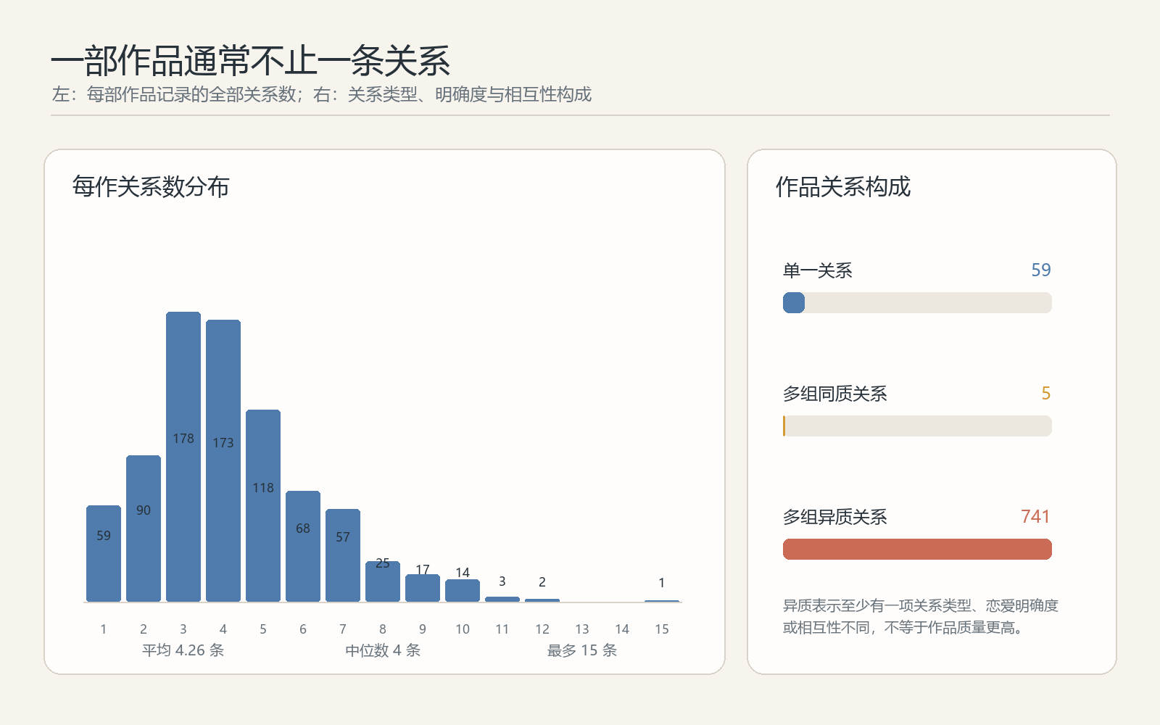Click the statistic 平均 4.26 条
The image size is (1160, 725).
(183, 650)
